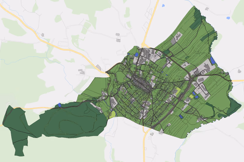The width and height of the screenshot is (244, 162).
Task: Click the blue pond in the top-right corner
Action: (x=228, y=18)
